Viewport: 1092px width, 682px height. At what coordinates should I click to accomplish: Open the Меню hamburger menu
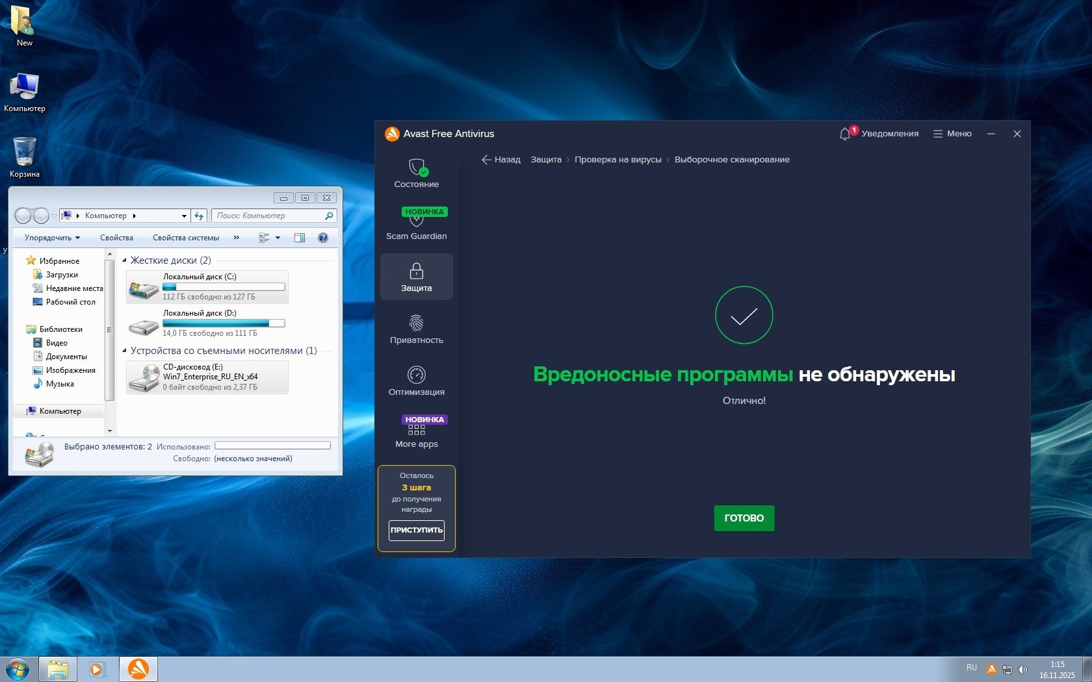(x=952, y=134)
